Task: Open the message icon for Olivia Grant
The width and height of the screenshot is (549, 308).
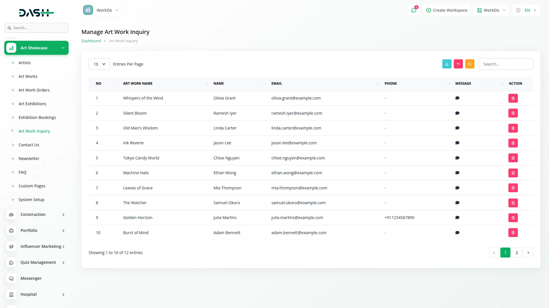Action: (x=457, y=98)
